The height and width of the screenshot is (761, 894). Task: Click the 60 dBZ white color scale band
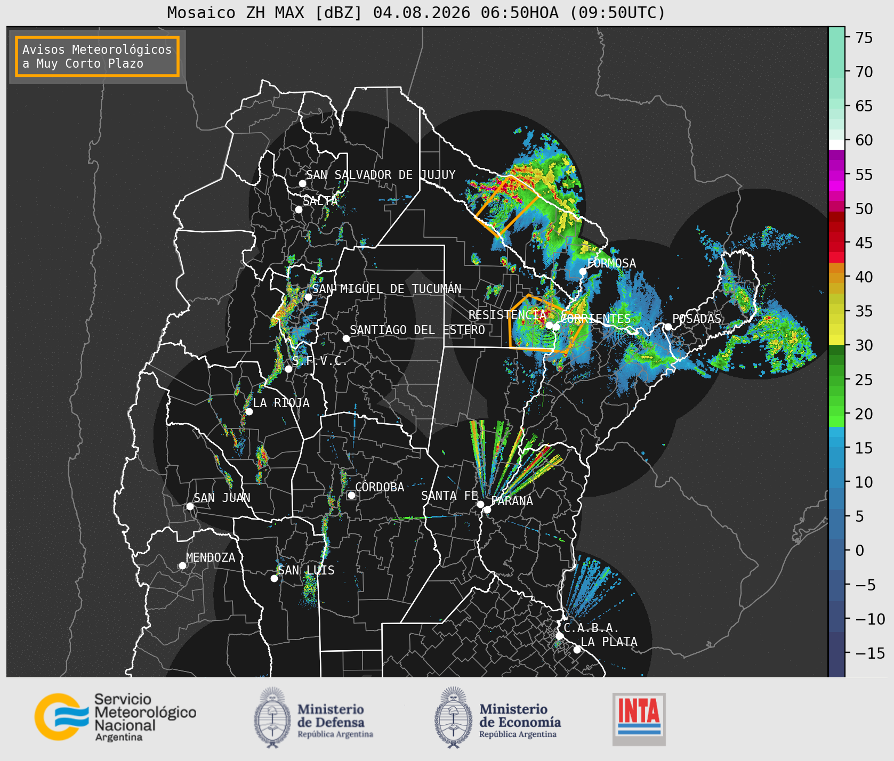tap(836, 144)
